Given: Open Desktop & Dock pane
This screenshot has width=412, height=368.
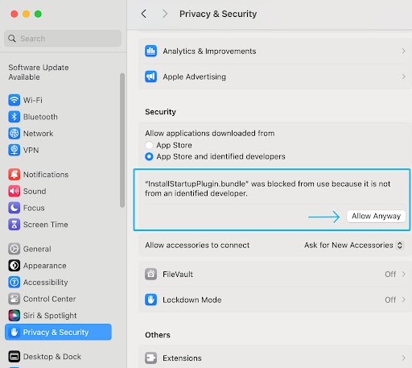Looking at the screenshot, I should tap(52, 357).
